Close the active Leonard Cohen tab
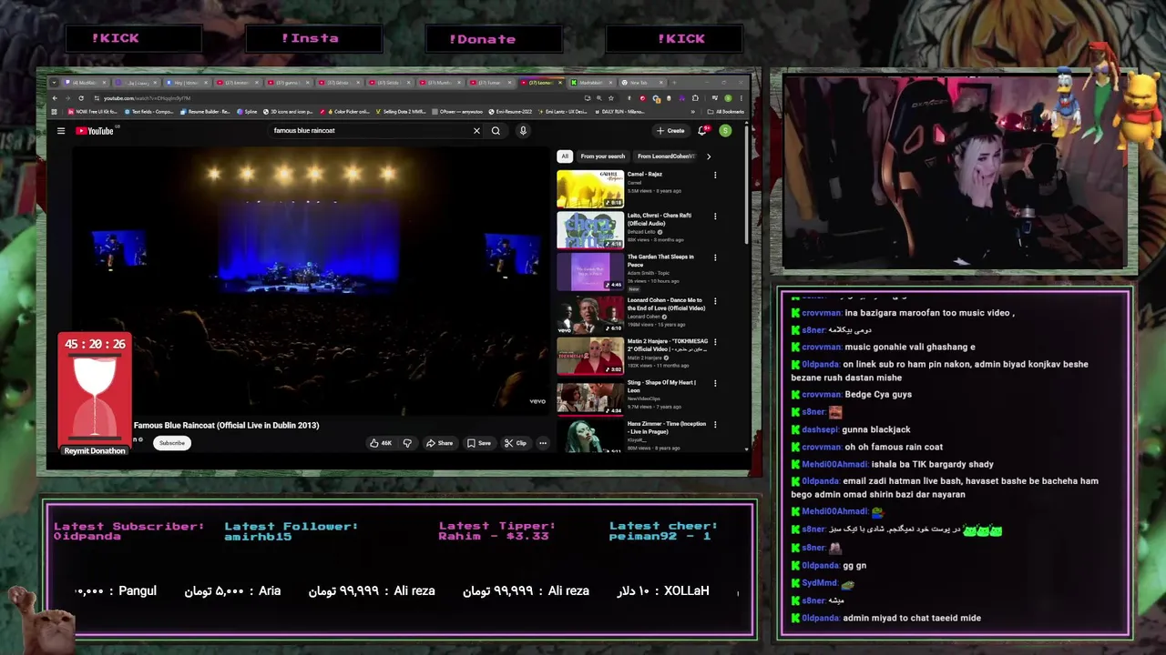 pos(561,83)
